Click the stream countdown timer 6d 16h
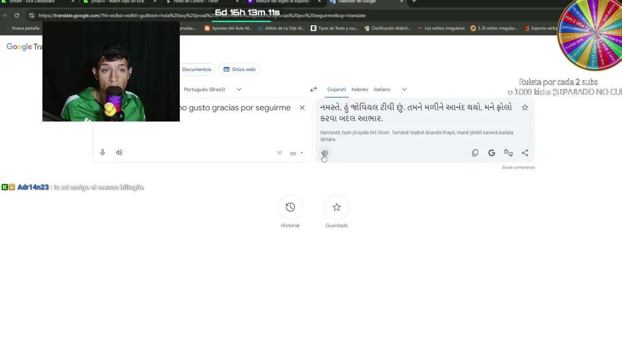Screen dimensions: 622x350 pyautogui.click(x=247, y=13)
